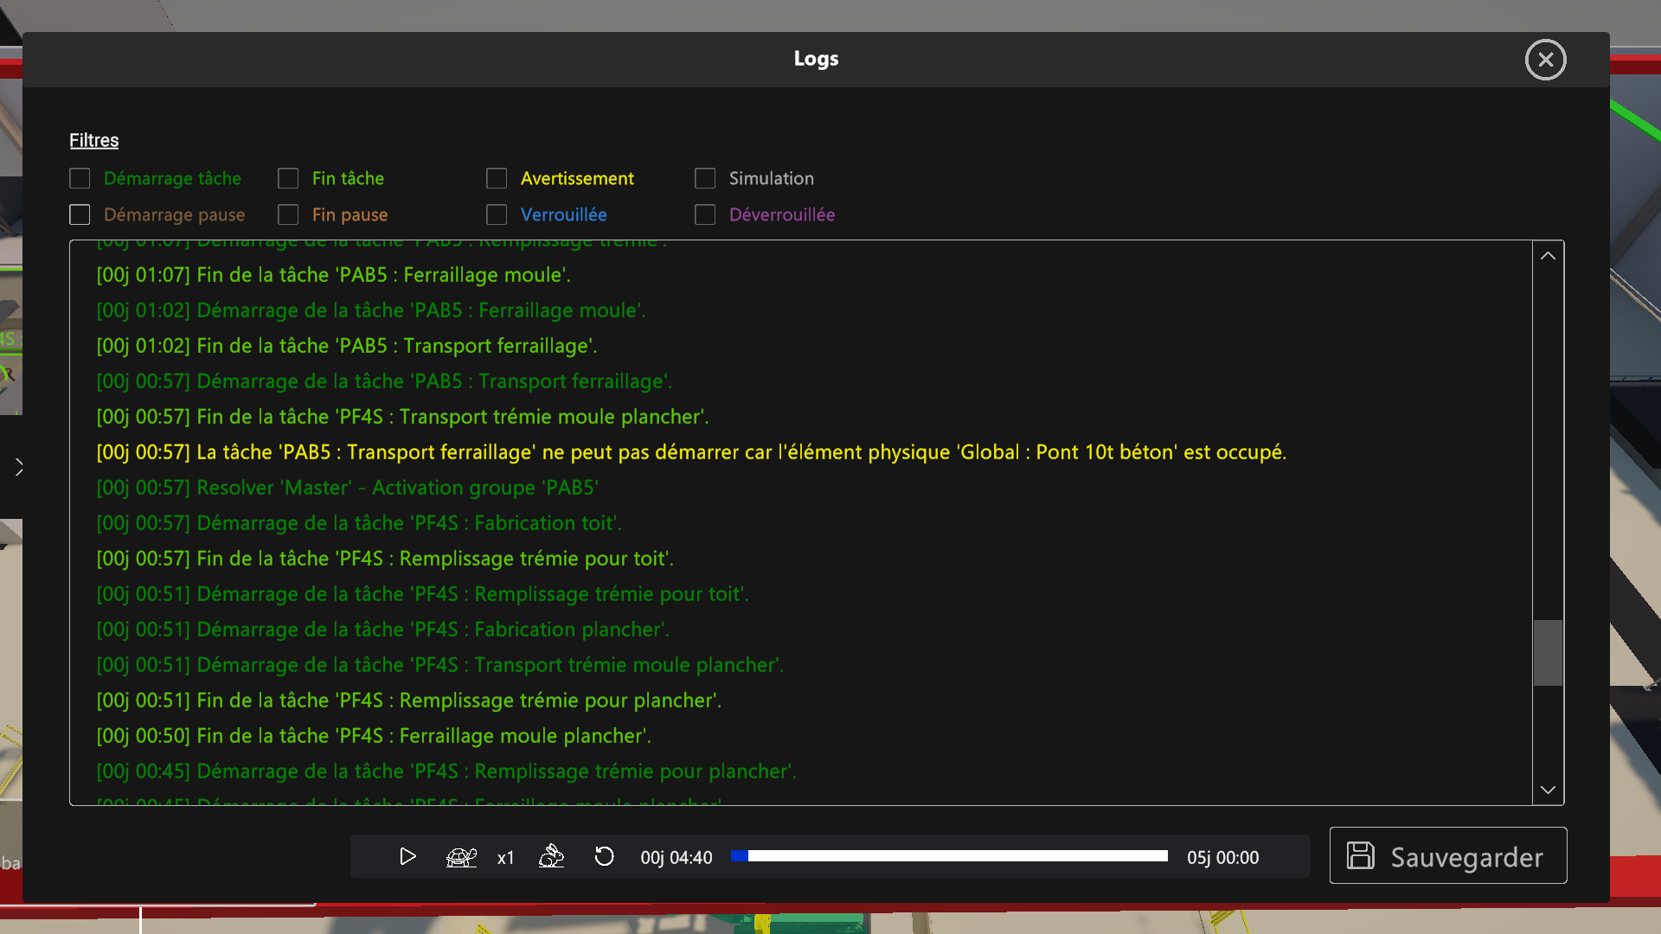
Task: Click the turtle slow-down speed icon
Action: click(x=461, y=857)
